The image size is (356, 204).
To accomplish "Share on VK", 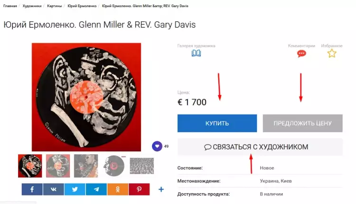I will pos(53,189).
